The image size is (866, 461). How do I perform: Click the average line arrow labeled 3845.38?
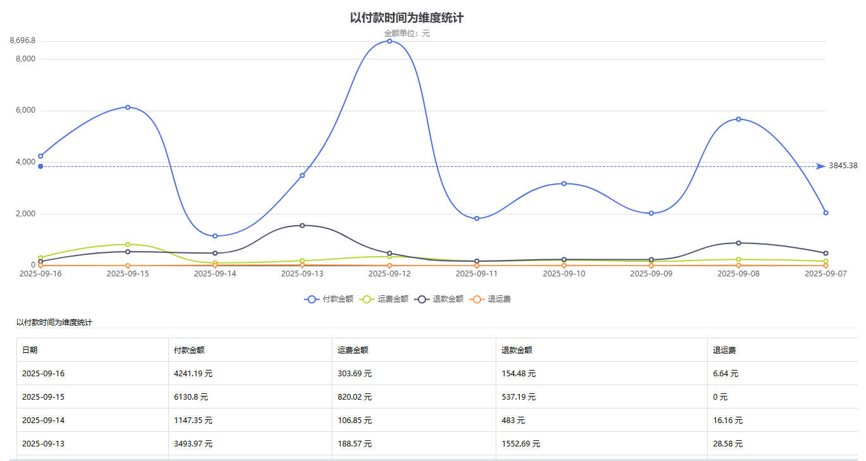click(x=820, y=166)
